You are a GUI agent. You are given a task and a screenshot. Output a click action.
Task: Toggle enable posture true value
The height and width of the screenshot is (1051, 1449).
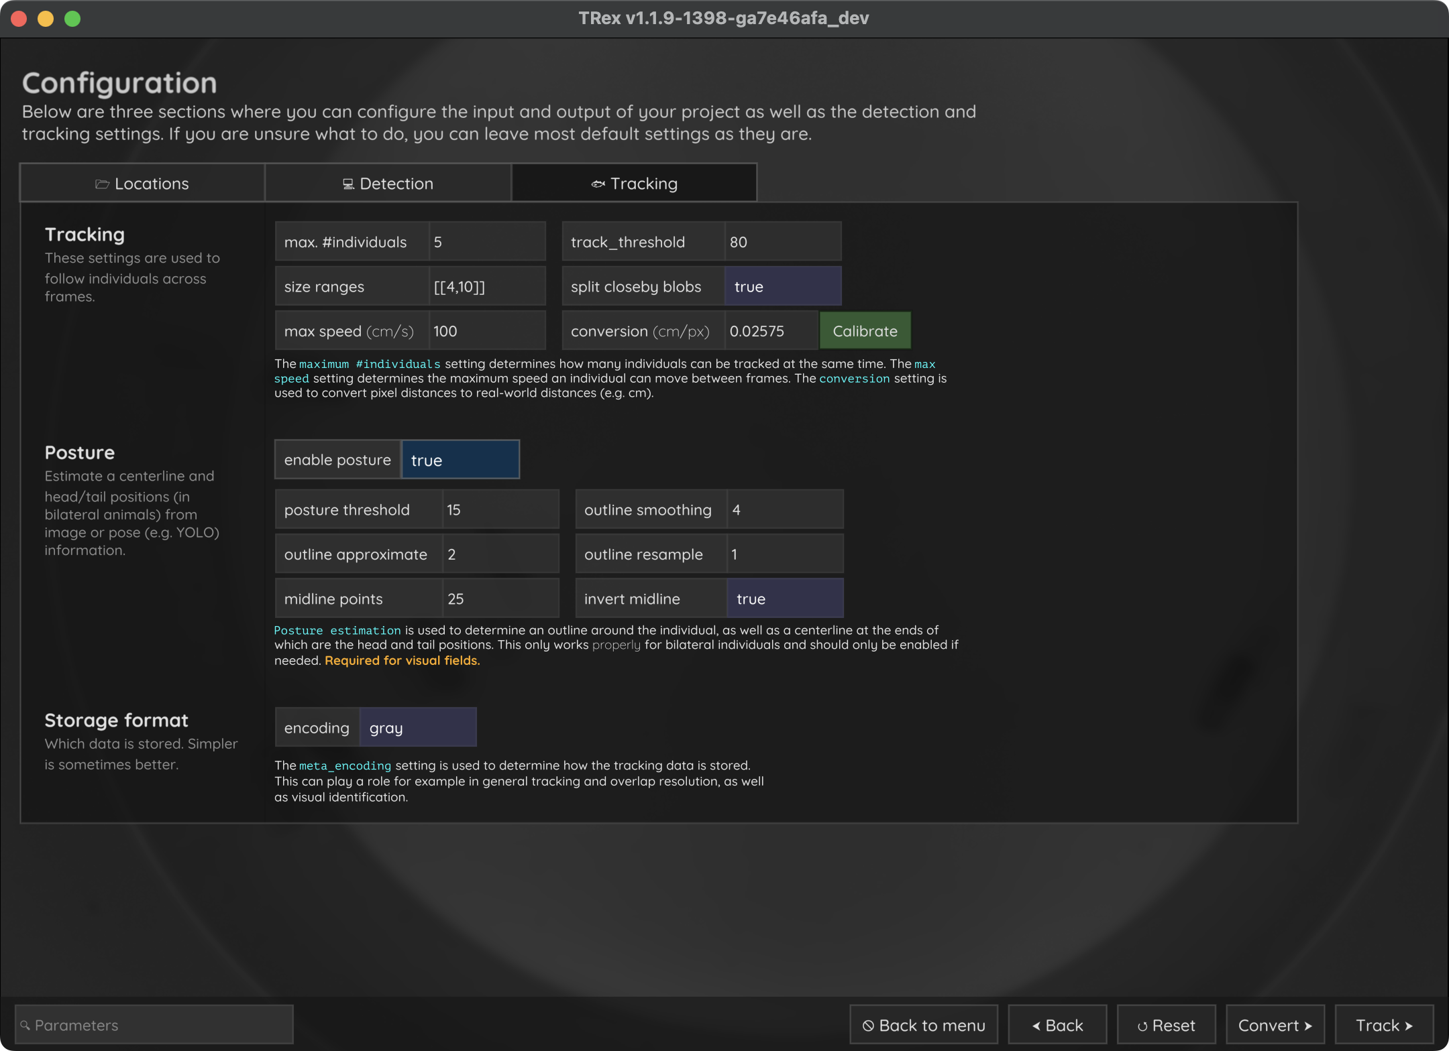pyautogui.click(x=460, y=460)
